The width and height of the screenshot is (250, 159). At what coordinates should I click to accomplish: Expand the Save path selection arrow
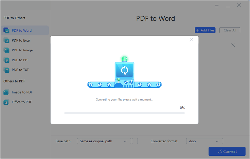(x=126, y=141)
